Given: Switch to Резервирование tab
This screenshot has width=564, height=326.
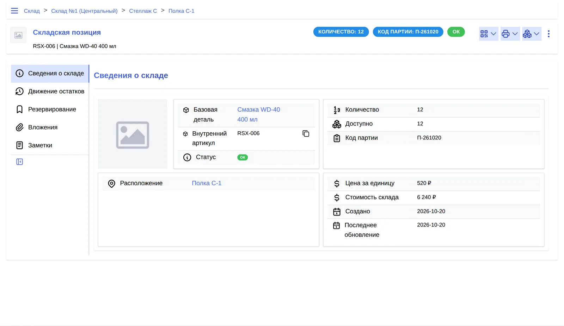Looking at the screenshot, I should click(x=50, y=109).
